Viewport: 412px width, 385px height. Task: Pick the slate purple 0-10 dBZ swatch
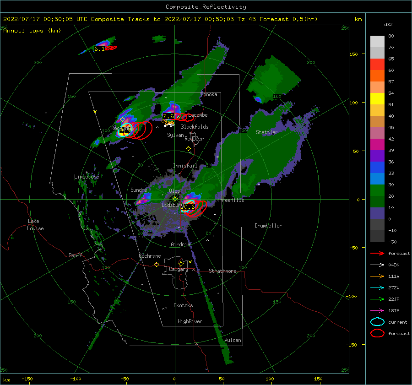click(x=377, y=213)
